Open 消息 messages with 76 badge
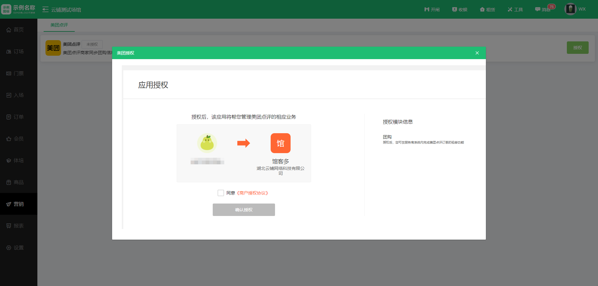 [543, 10]
